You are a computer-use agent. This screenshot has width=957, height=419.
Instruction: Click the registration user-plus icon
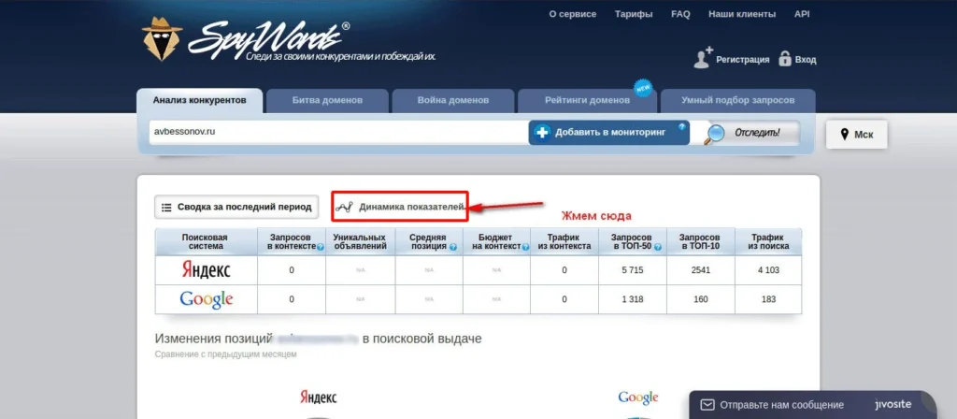coord(703,57)
